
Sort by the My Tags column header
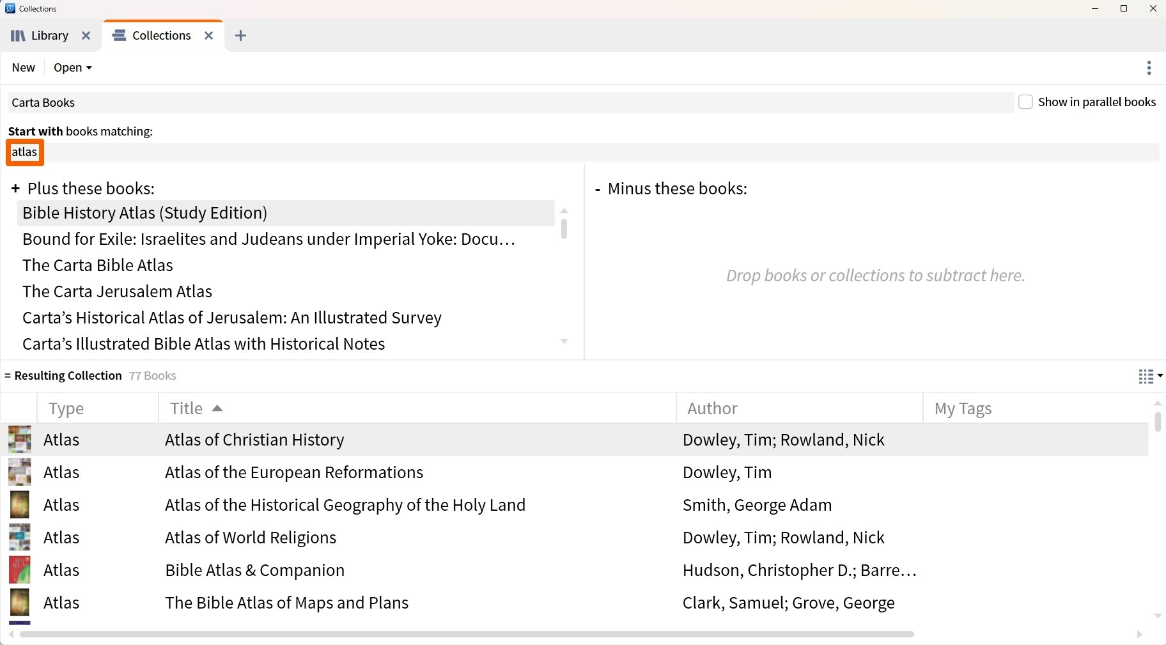pyautogui.click(x=1036, y=408)
